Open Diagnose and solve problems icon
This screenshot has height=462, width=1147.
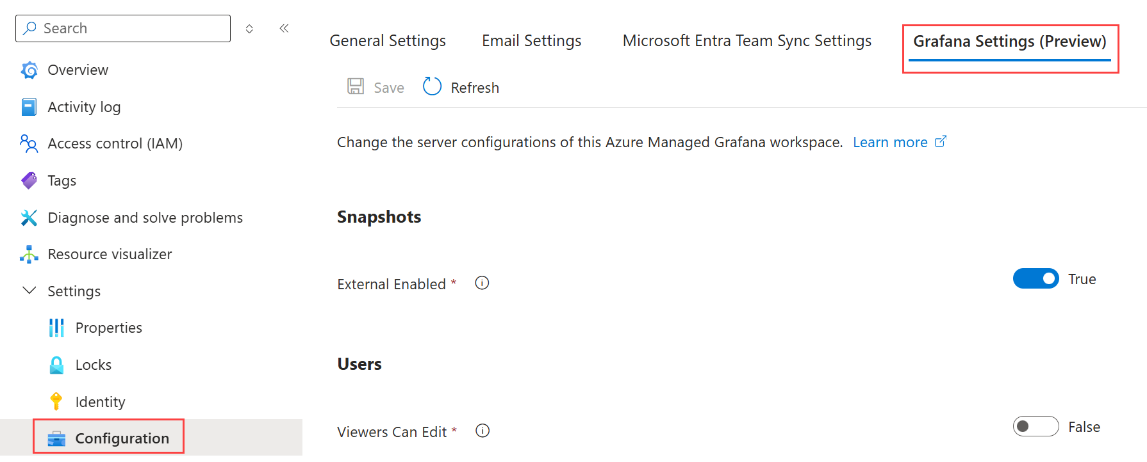(29, 218)
